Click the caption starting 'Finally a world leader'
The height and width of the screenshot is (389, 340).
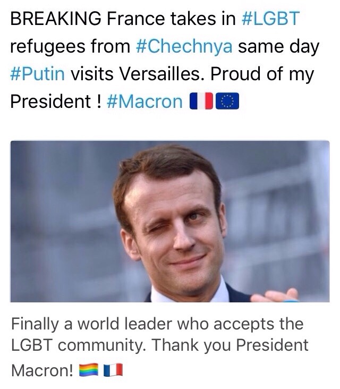156,323
